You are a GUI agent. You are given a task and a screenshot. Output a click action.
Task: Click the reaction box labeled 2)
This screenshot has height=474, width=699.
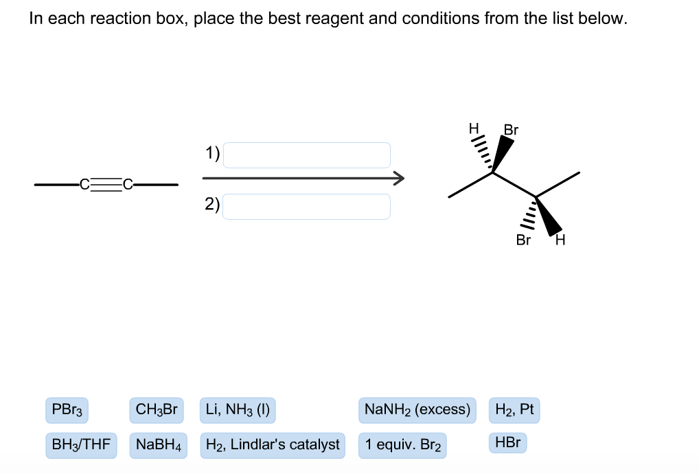(x=307, y=206)
